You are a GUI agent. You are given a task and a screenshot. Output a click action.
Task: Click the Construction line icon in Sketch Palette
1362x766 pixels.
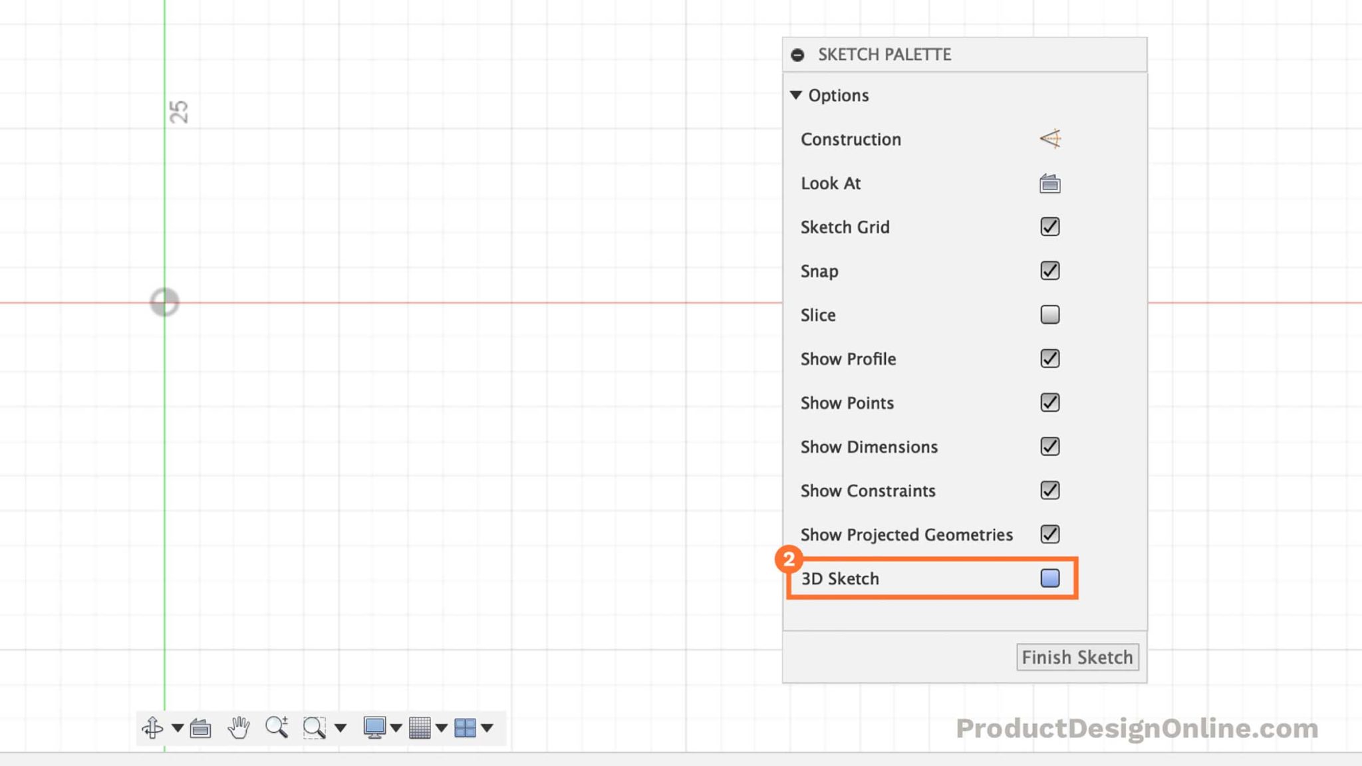(1049, 139)
